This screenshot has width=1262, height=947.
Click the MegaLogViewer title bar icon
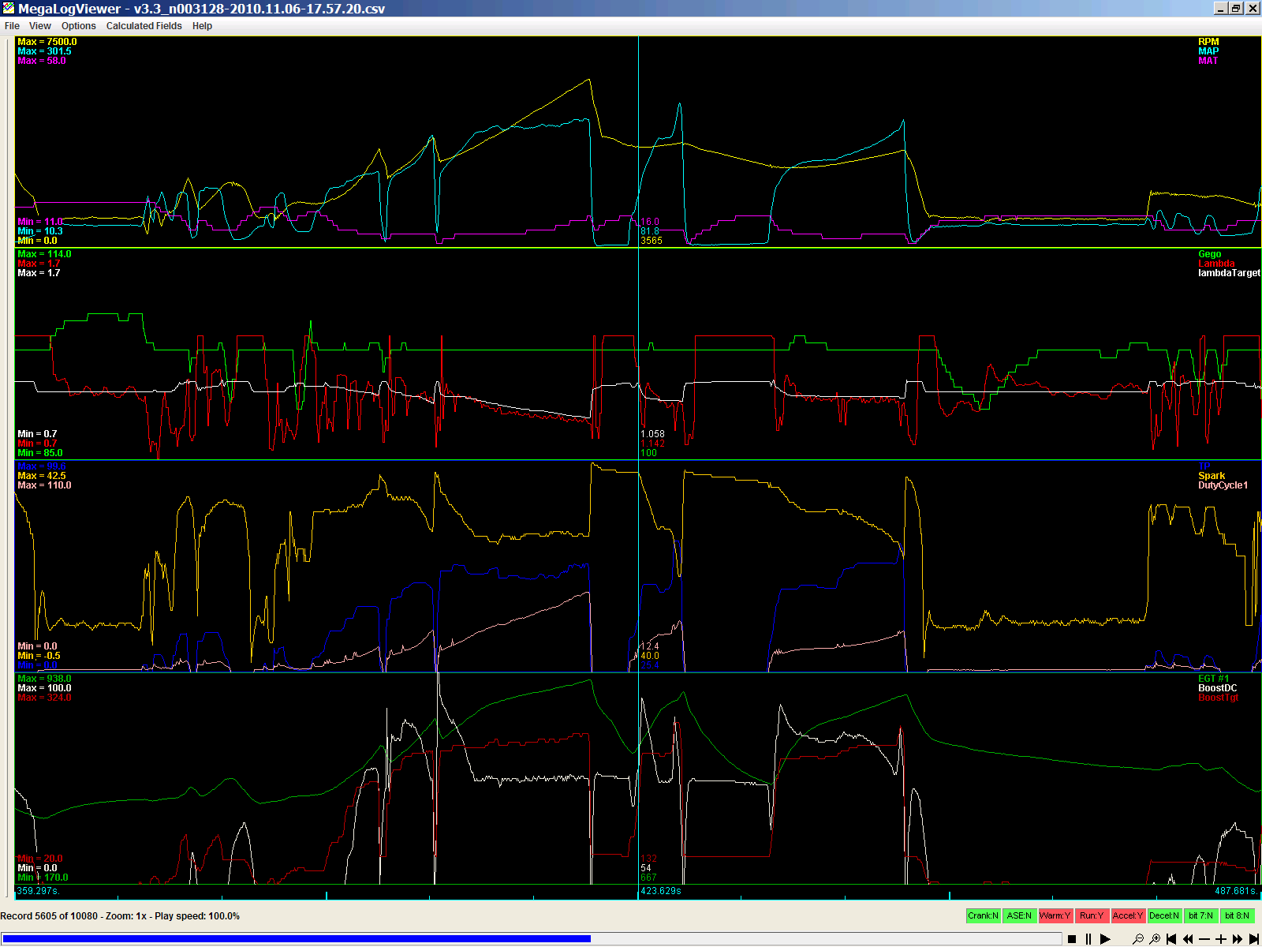[x=9, y=9]
